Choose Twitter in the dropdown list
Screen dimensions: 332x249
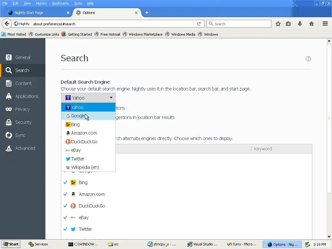click(88, 159)
